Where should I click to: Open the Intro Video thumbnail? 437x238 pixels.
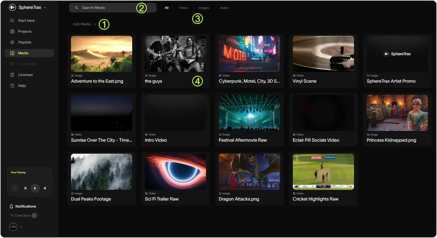(175, 113)
